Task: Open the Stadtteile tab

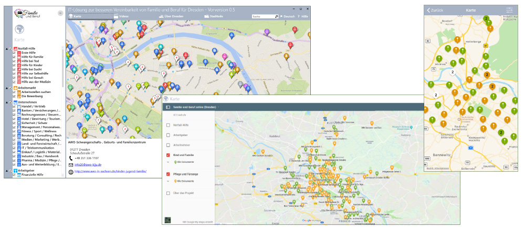Action: click(x=213, y=17)
